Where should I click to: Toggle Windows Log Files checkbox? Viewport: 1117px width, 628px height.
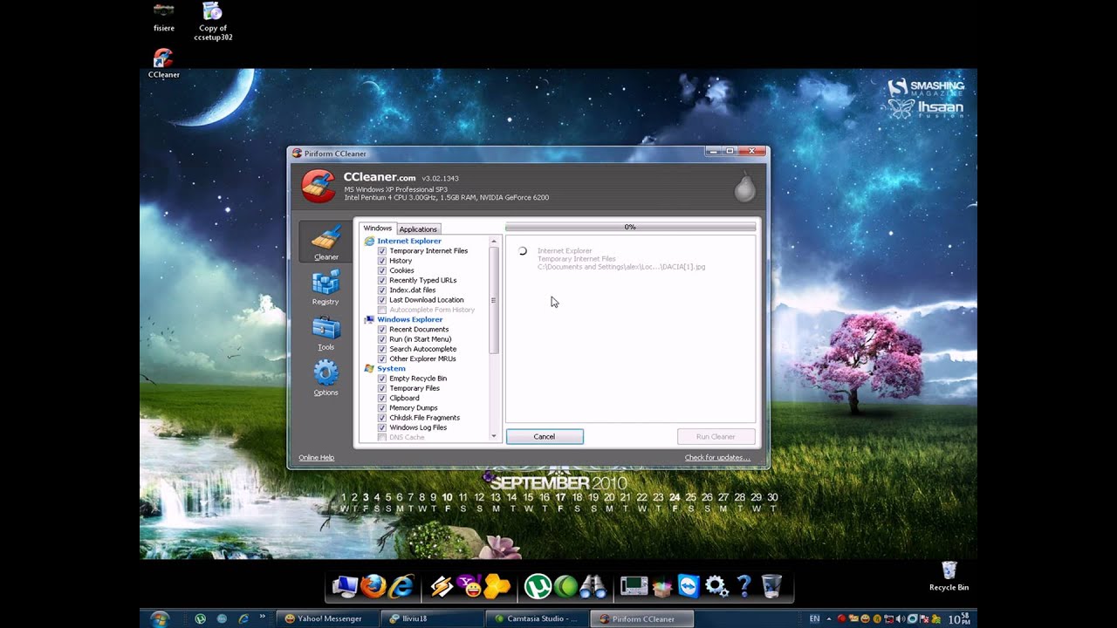coord(382,427)
